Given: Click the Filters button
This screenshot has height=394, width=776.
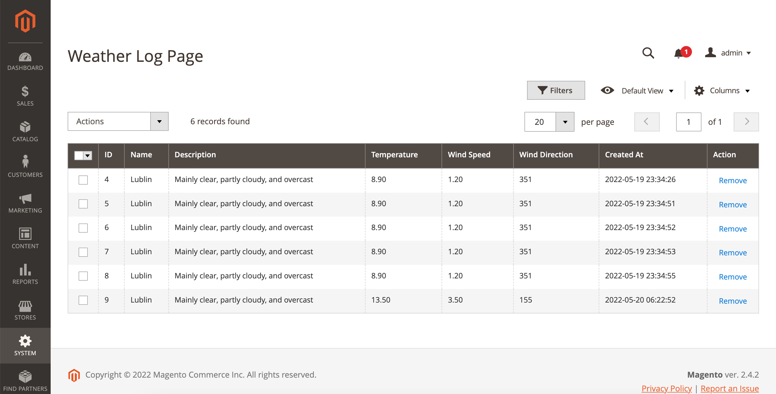Looking at the screenshot, I should tap(556, 90).
